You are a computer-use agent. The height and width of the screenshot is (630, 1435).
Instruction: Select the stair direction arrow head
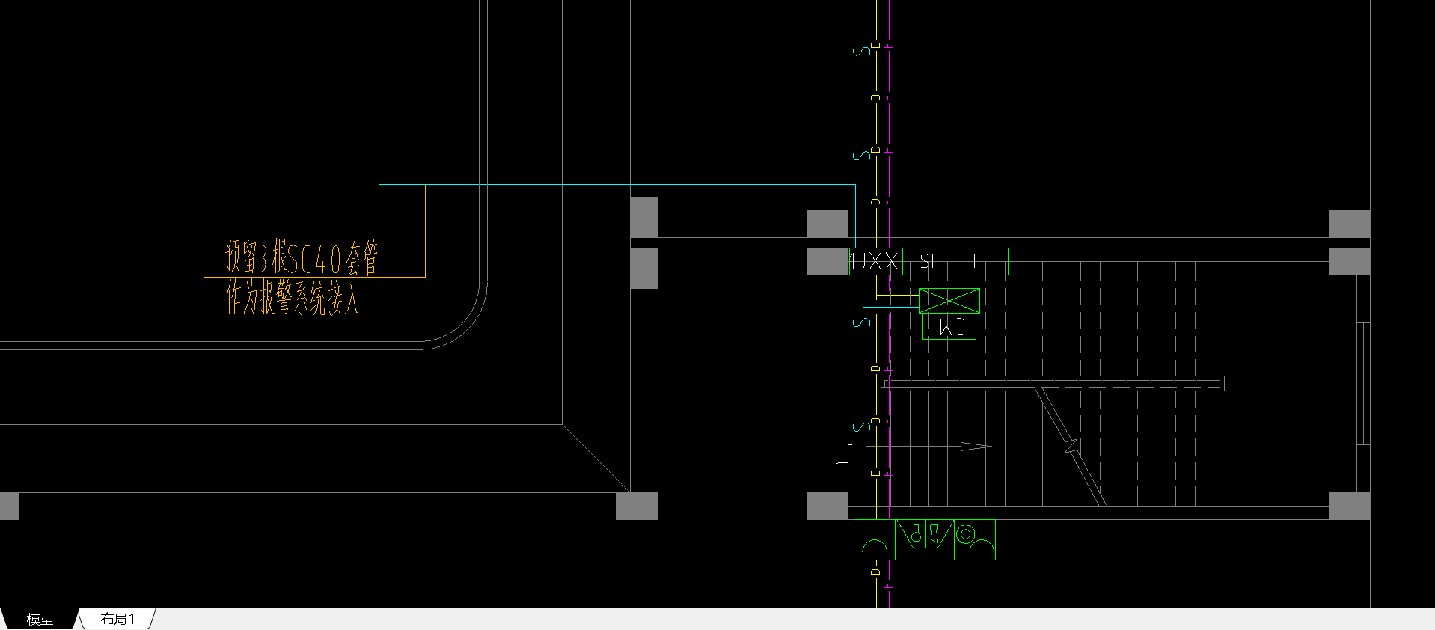pyautogui.click(x=976, y=447)
